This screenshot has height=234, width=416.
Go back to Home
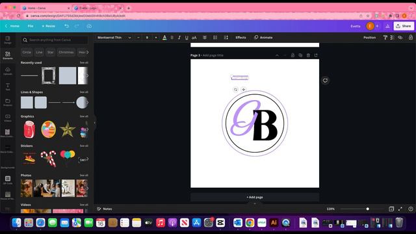[12, 26]
